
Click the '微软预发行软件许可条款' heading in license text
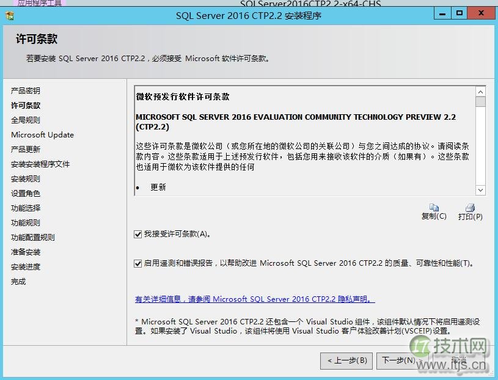coord(183,97)
